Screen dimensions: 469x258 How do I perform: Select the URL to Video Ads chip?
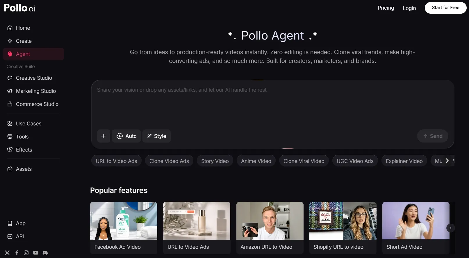click(116, 161)
